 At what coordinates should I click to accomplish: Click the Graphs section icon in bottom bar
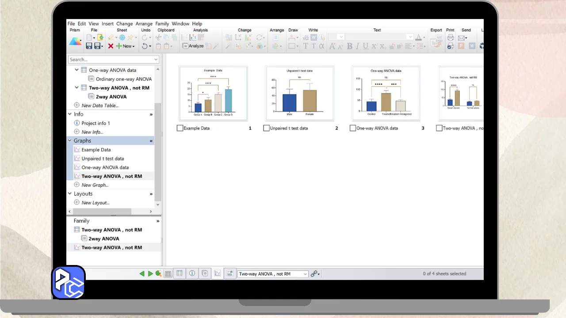218,273
